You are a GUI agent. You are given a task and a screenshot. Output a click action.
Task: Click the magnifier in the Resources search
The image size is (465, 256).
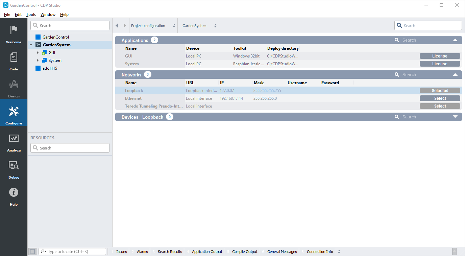pos(35,148)
